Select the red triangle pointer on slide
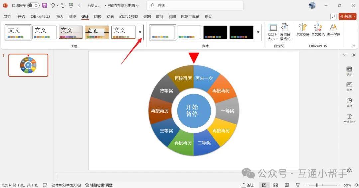Image resolution: width=359 pixels, height=188 pixels. point(194,58)
